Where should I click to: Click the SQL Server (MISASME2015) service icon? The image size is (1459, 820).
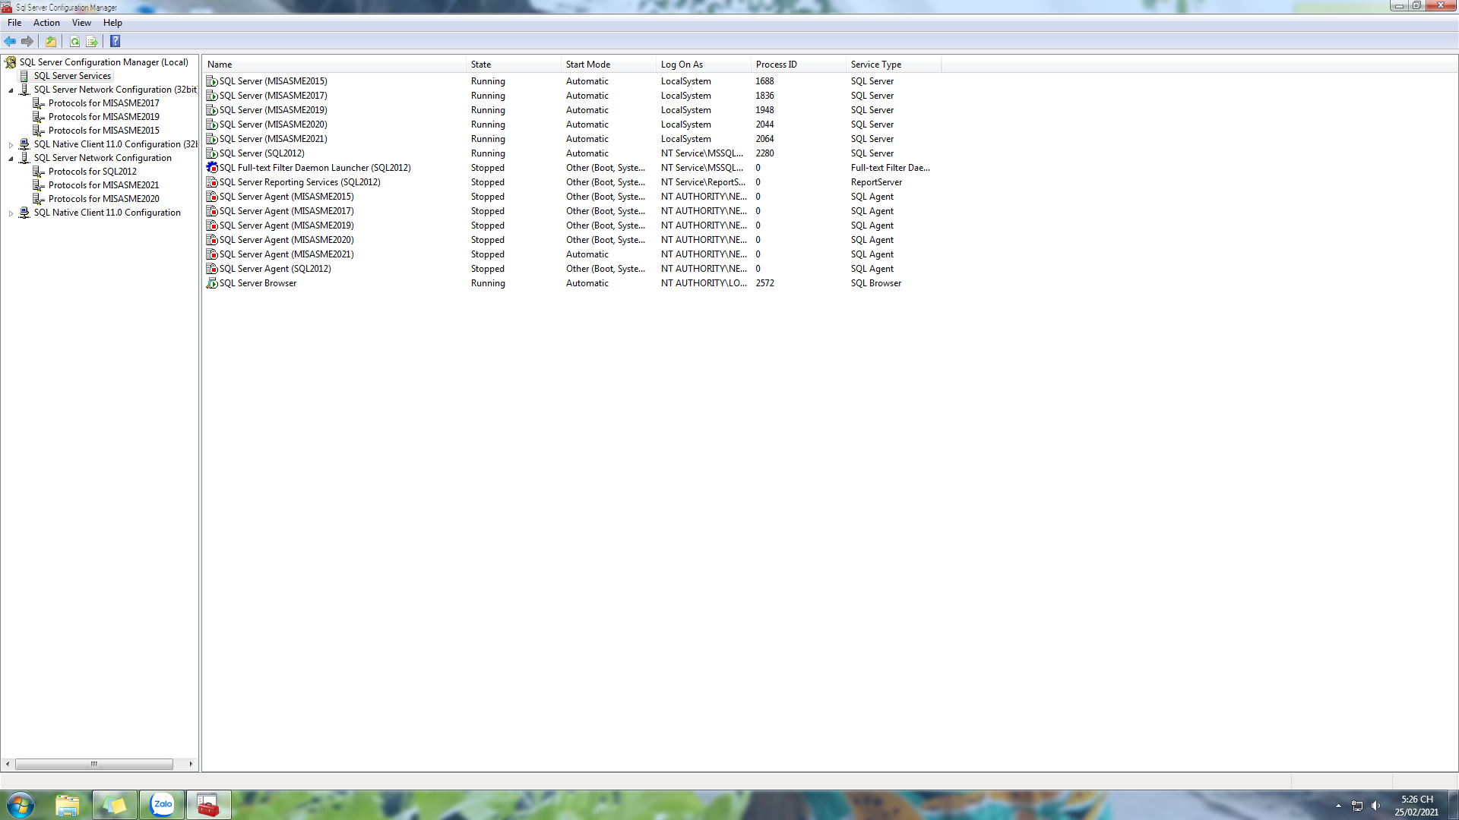tap(212, 81)
